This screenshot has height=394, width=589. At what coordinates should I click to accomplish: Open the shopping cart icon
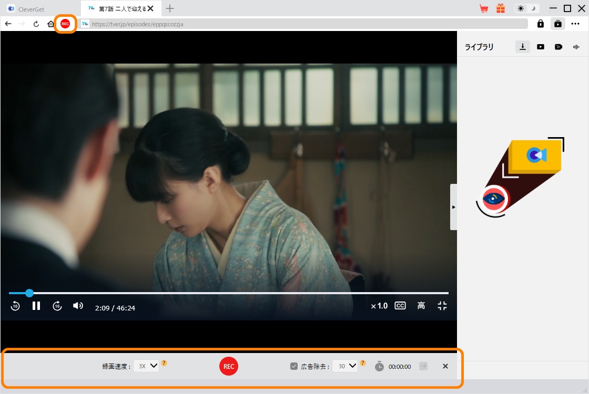[x=484, y=8]
